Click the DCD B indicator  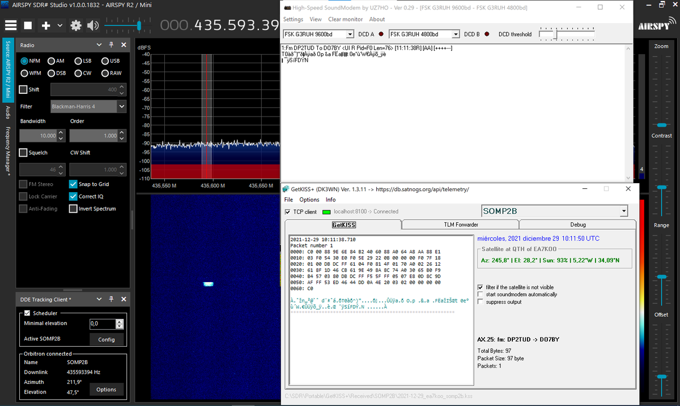click(x=486, y=34)
